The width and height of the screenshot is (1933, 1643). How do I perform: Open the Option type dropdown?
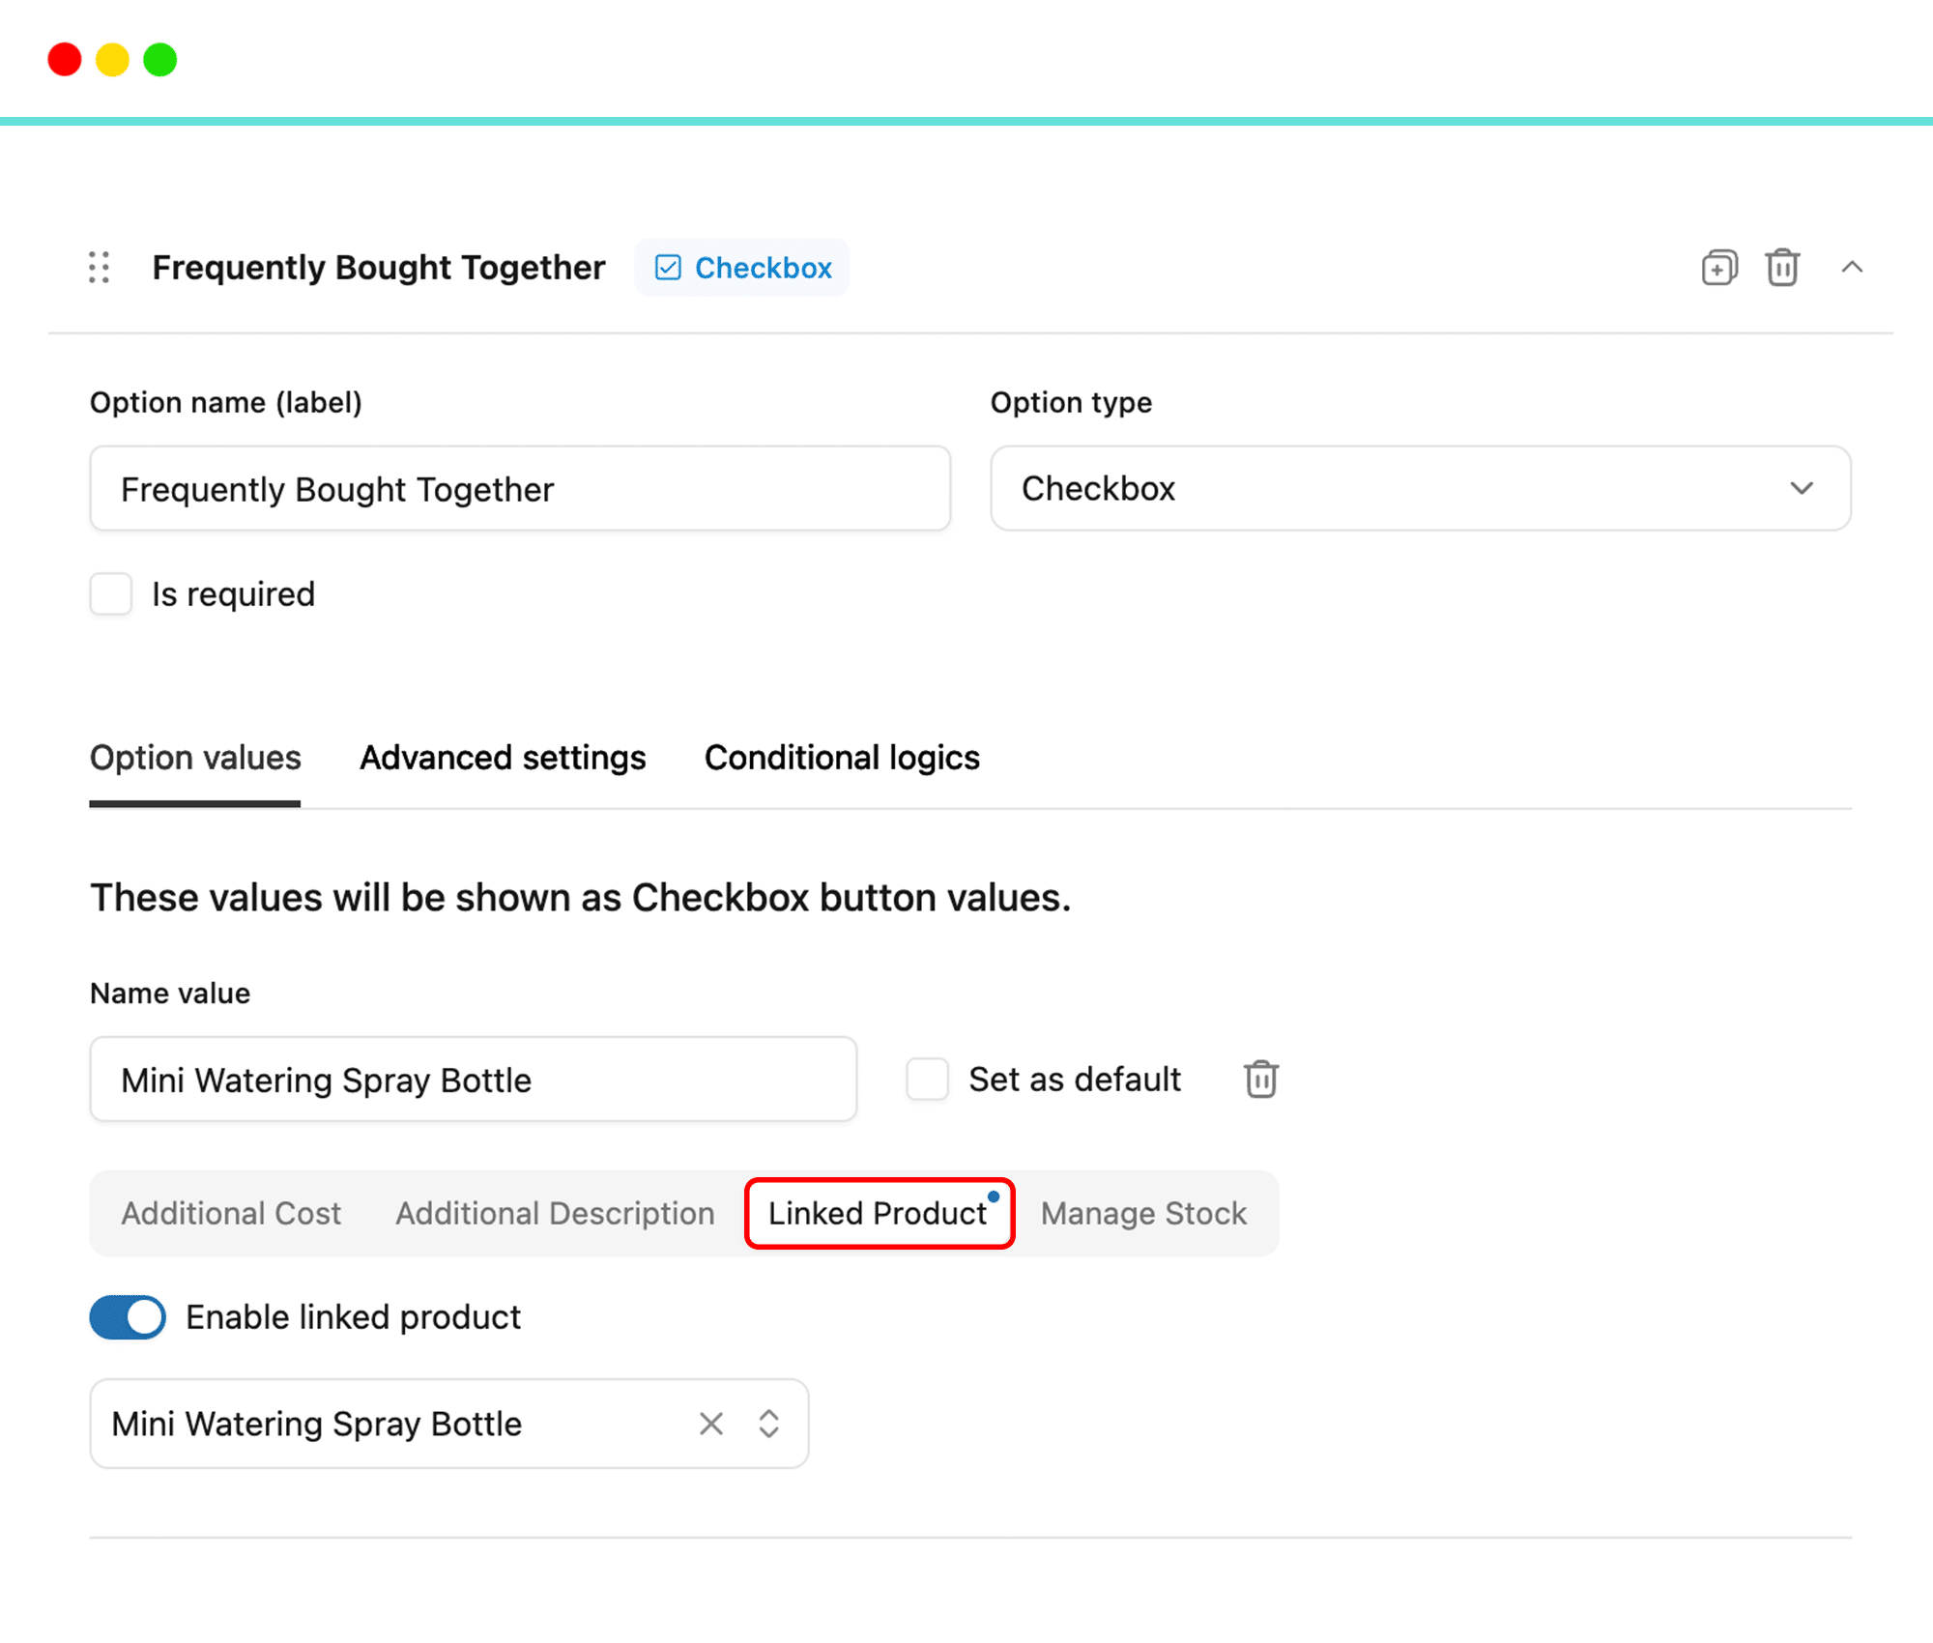click(x=1420, y=488)
